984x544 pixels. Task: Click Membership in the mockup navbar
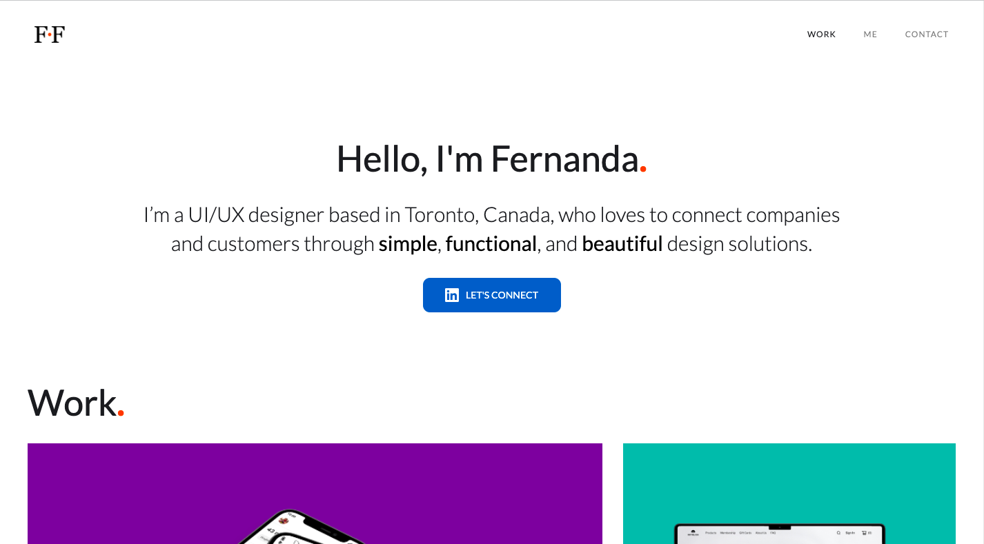[728, 533]
